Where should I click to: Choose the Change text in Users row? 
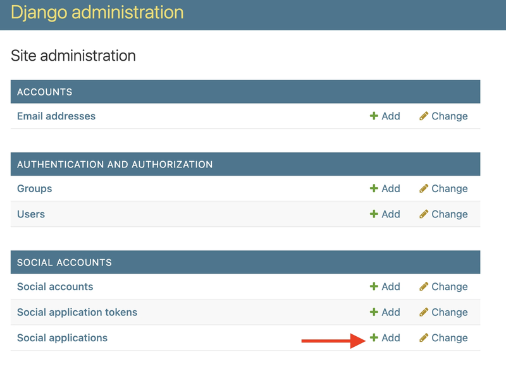(450, 214)
